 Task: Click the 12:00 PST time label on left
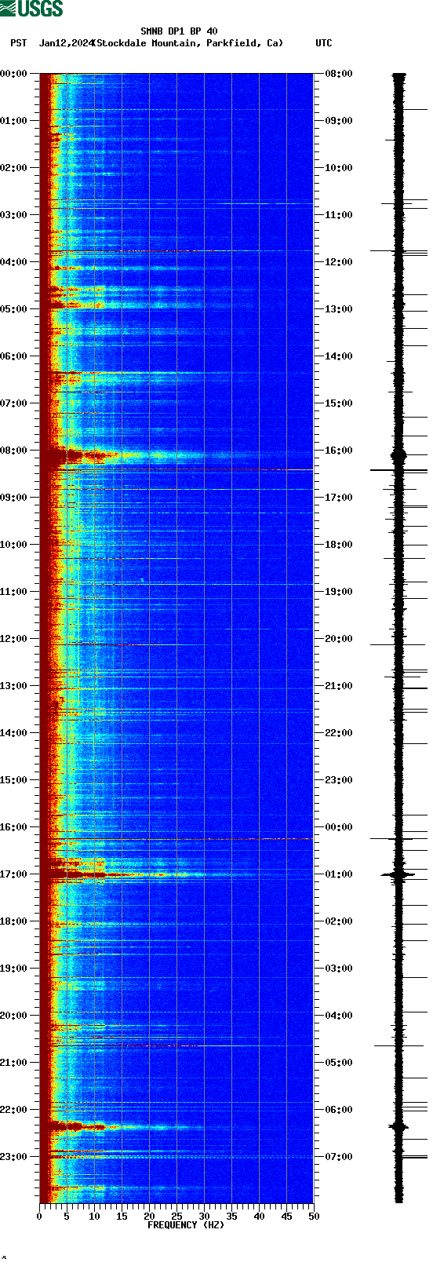coord(14,639)
